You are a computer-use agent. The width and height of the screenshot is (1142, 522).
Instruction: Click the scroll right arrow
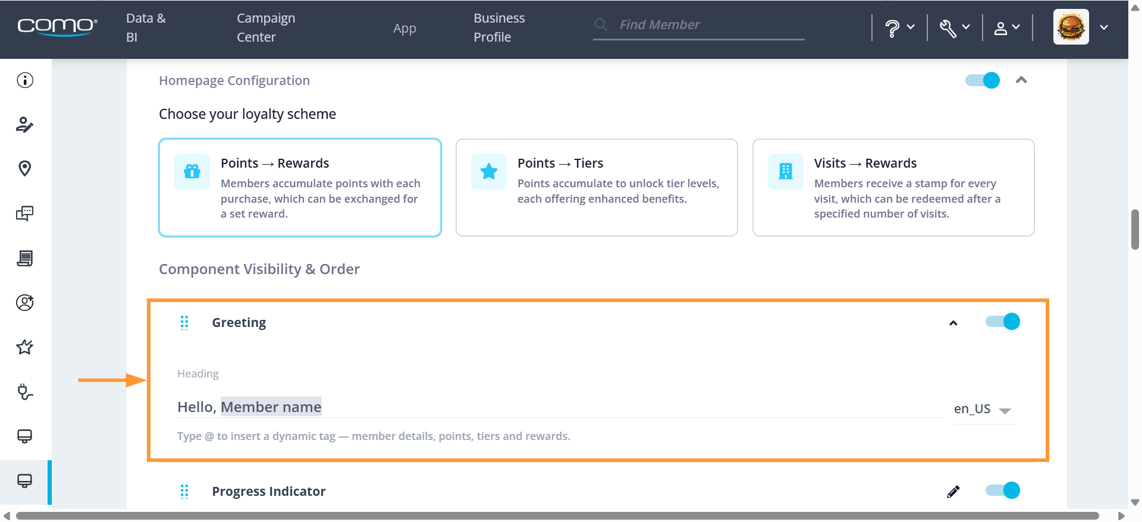point(1121,515)
